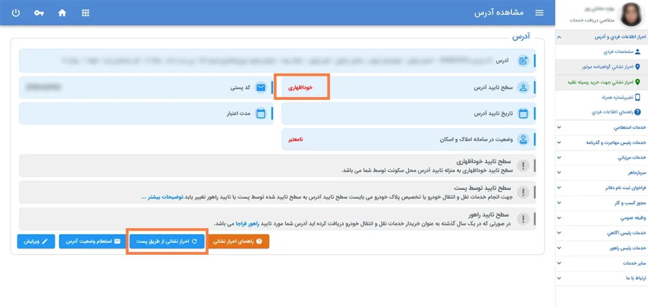Click the کد پستی envelope icon
648x307 pixels.
point(261,87)
